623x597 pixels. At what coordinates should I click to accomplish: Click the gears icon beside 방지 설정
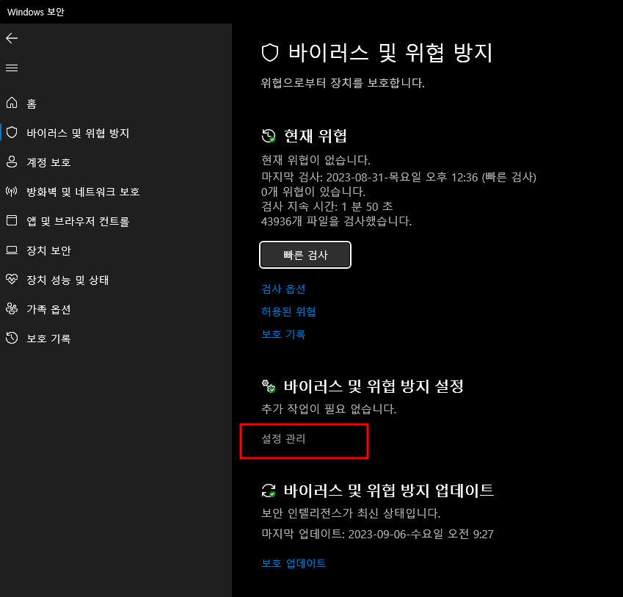(x=269, y=386)
